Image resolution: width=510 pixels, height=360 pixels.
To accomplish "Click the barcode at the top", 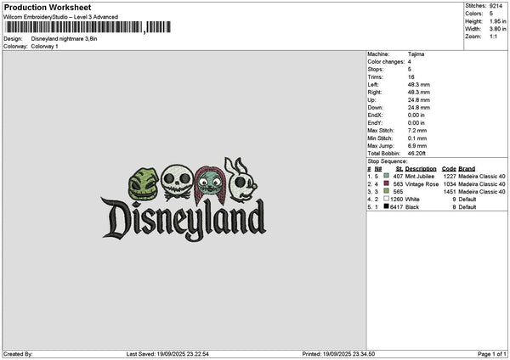I will (x=88, y=27).
